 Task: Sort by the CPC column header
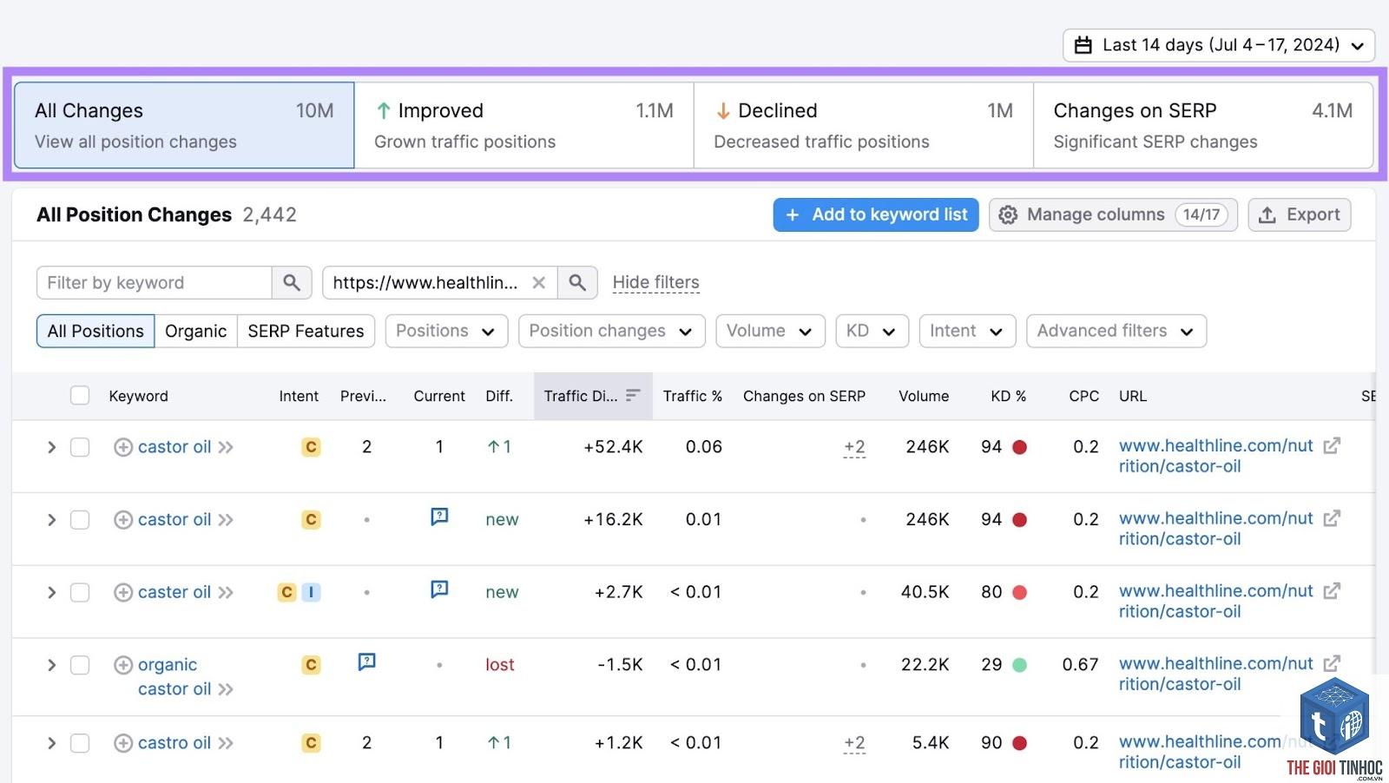1083,396
